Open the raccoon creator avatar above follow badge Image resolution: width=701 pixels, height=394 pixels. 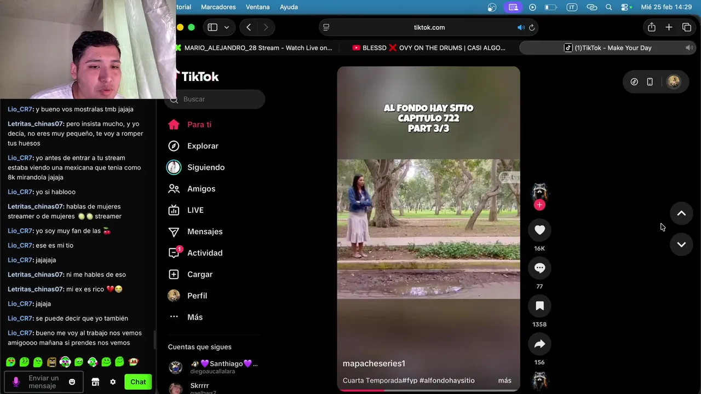(x=539, y=191)
